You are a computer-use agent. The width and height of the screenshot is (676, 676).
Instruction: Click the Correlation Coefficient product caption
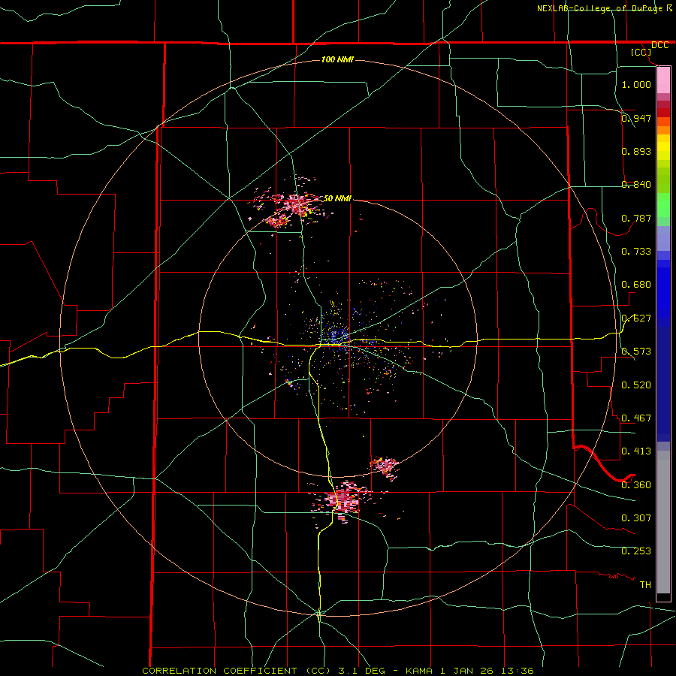(x=338, y=671)
